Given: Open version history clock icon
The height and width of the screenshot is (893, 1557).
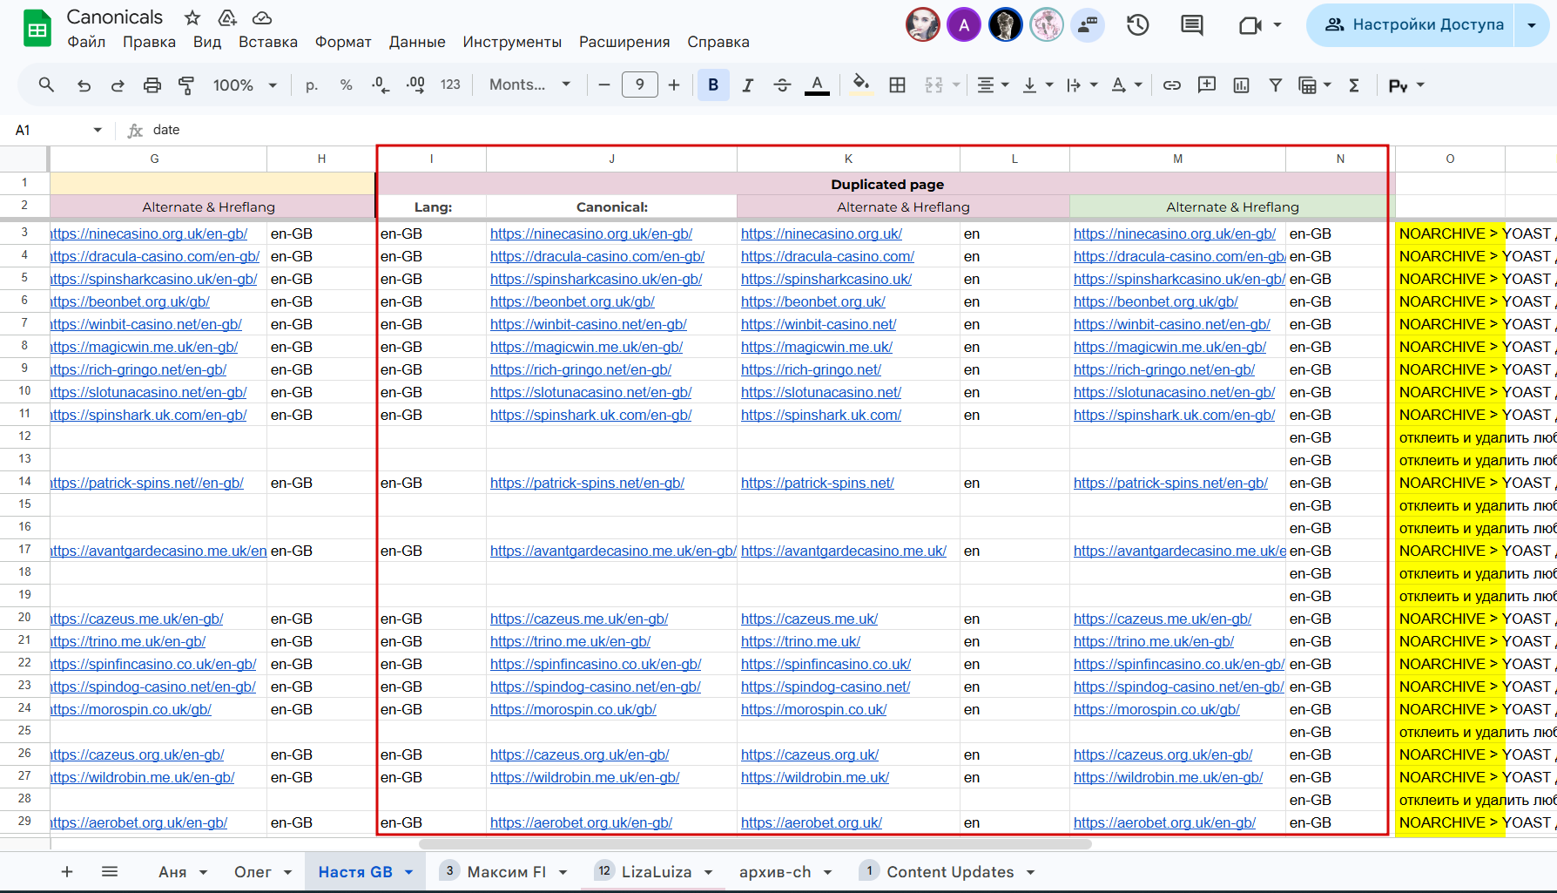Looking at the screenshot, I should coord(1137,25).
